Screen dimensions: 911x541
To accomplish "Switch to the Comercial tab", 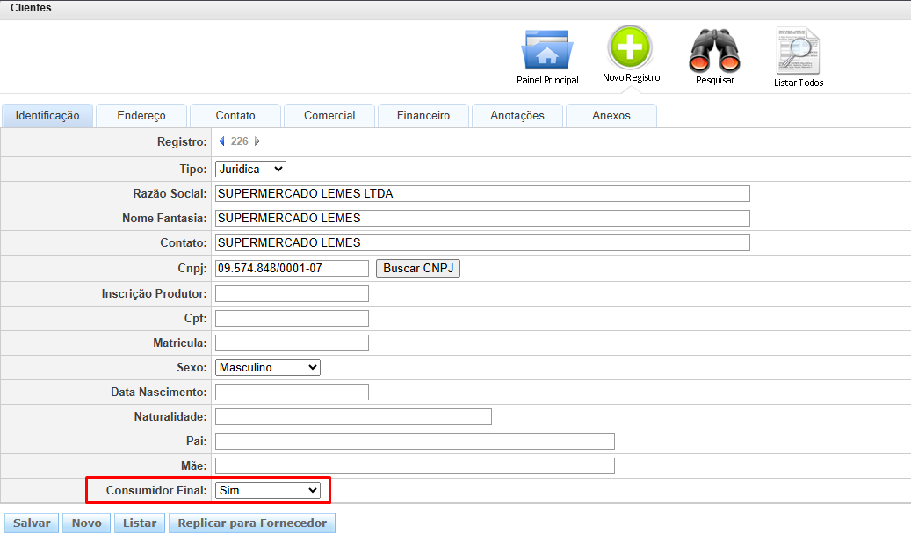I will click(x=329, y=116).
